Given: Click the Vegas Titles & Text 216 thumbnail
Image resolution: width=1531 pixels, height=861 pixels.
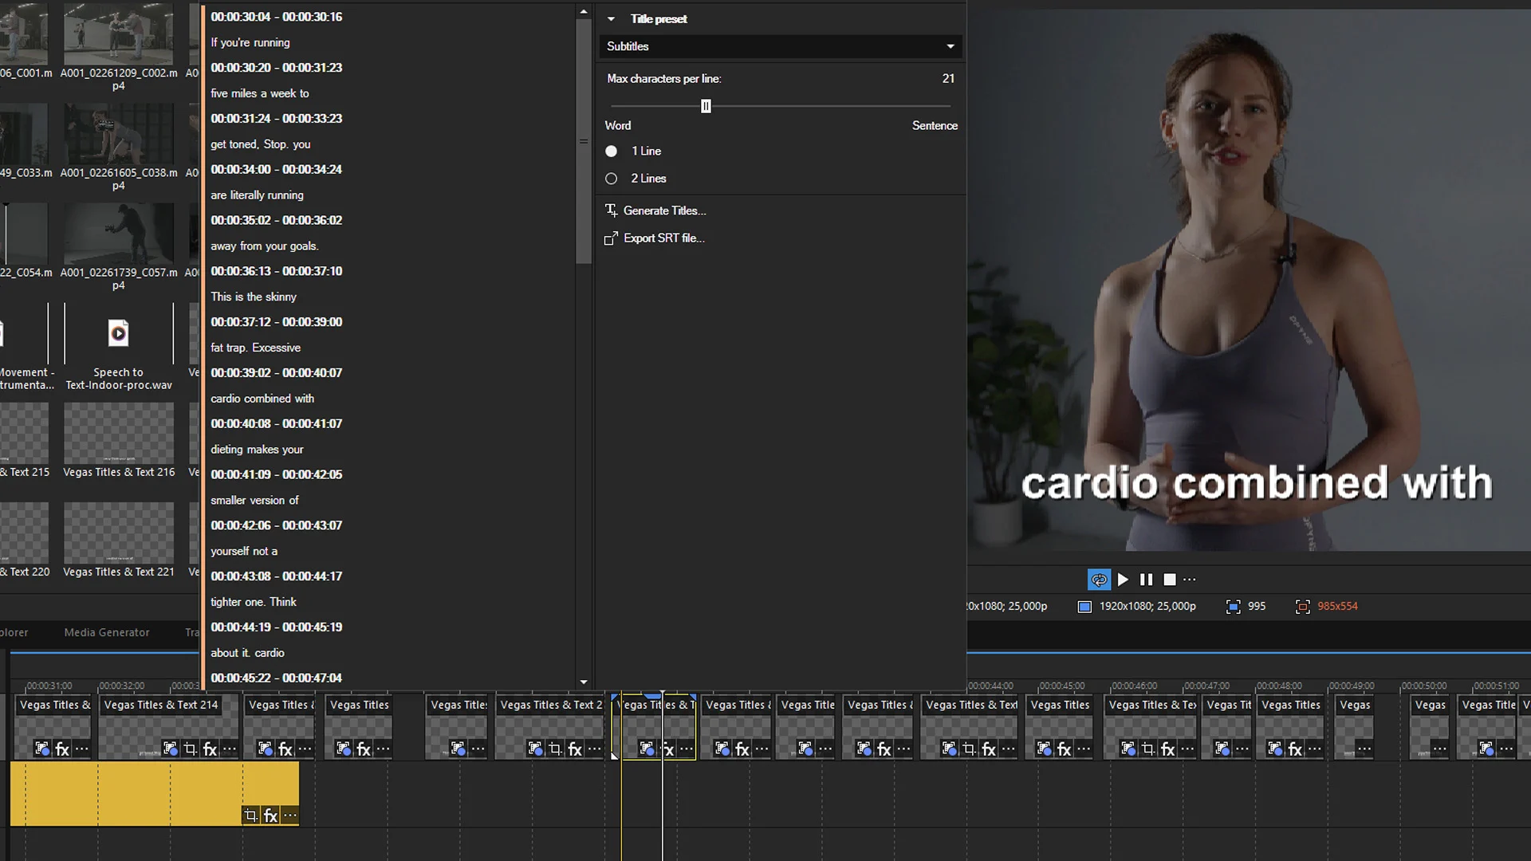Looking at the screenshot, I should click(118, 434).
